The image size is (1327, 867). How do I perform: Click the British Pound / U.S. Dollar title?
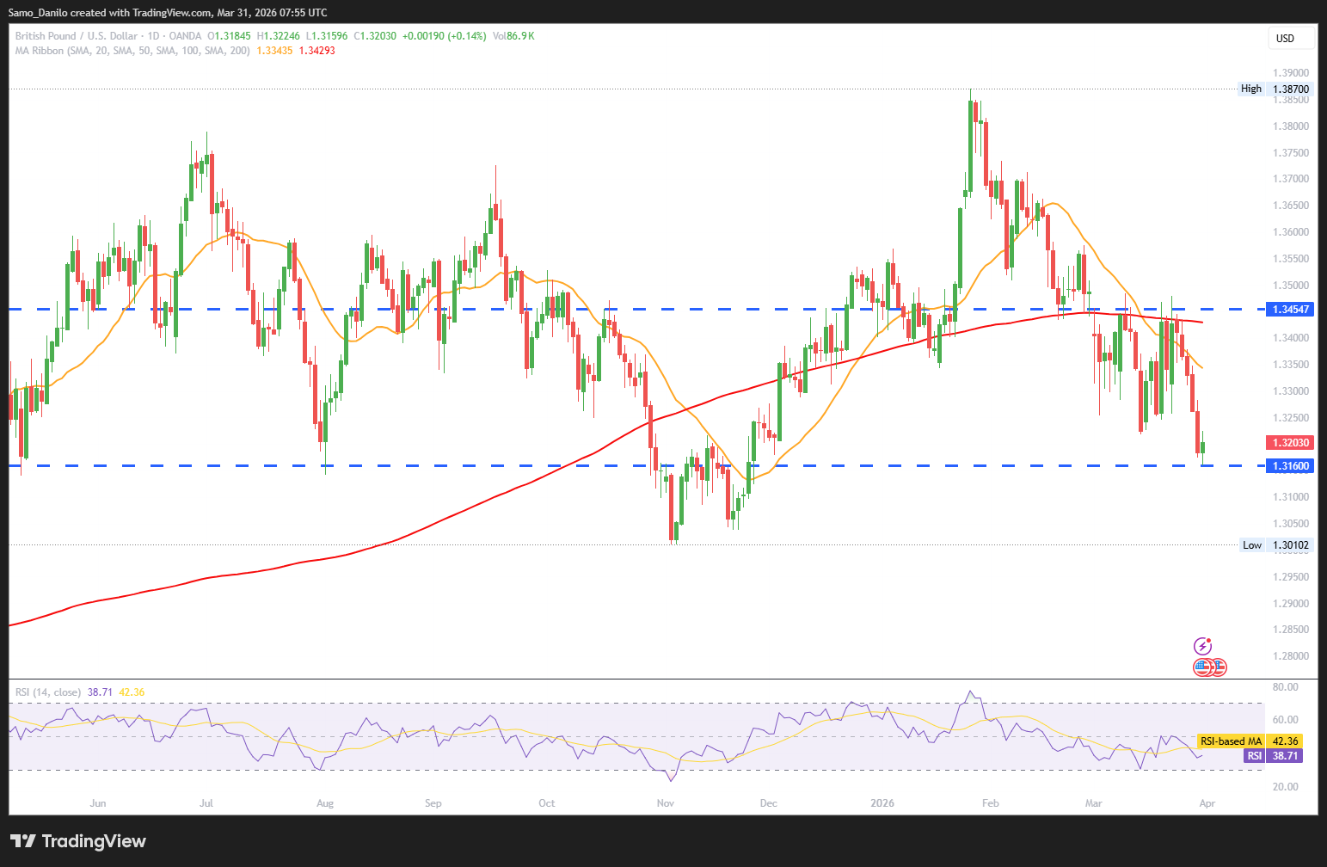(76, 36)
